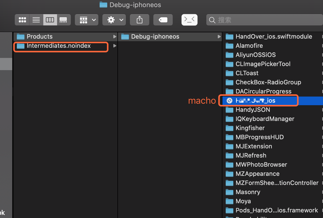Switch Finder to list view
The width and height of the screenshot is (323, 218).
tap(36, 20)
